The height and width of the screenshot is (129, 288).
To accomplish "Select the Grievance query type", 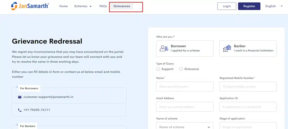I will tap(181, 69).
